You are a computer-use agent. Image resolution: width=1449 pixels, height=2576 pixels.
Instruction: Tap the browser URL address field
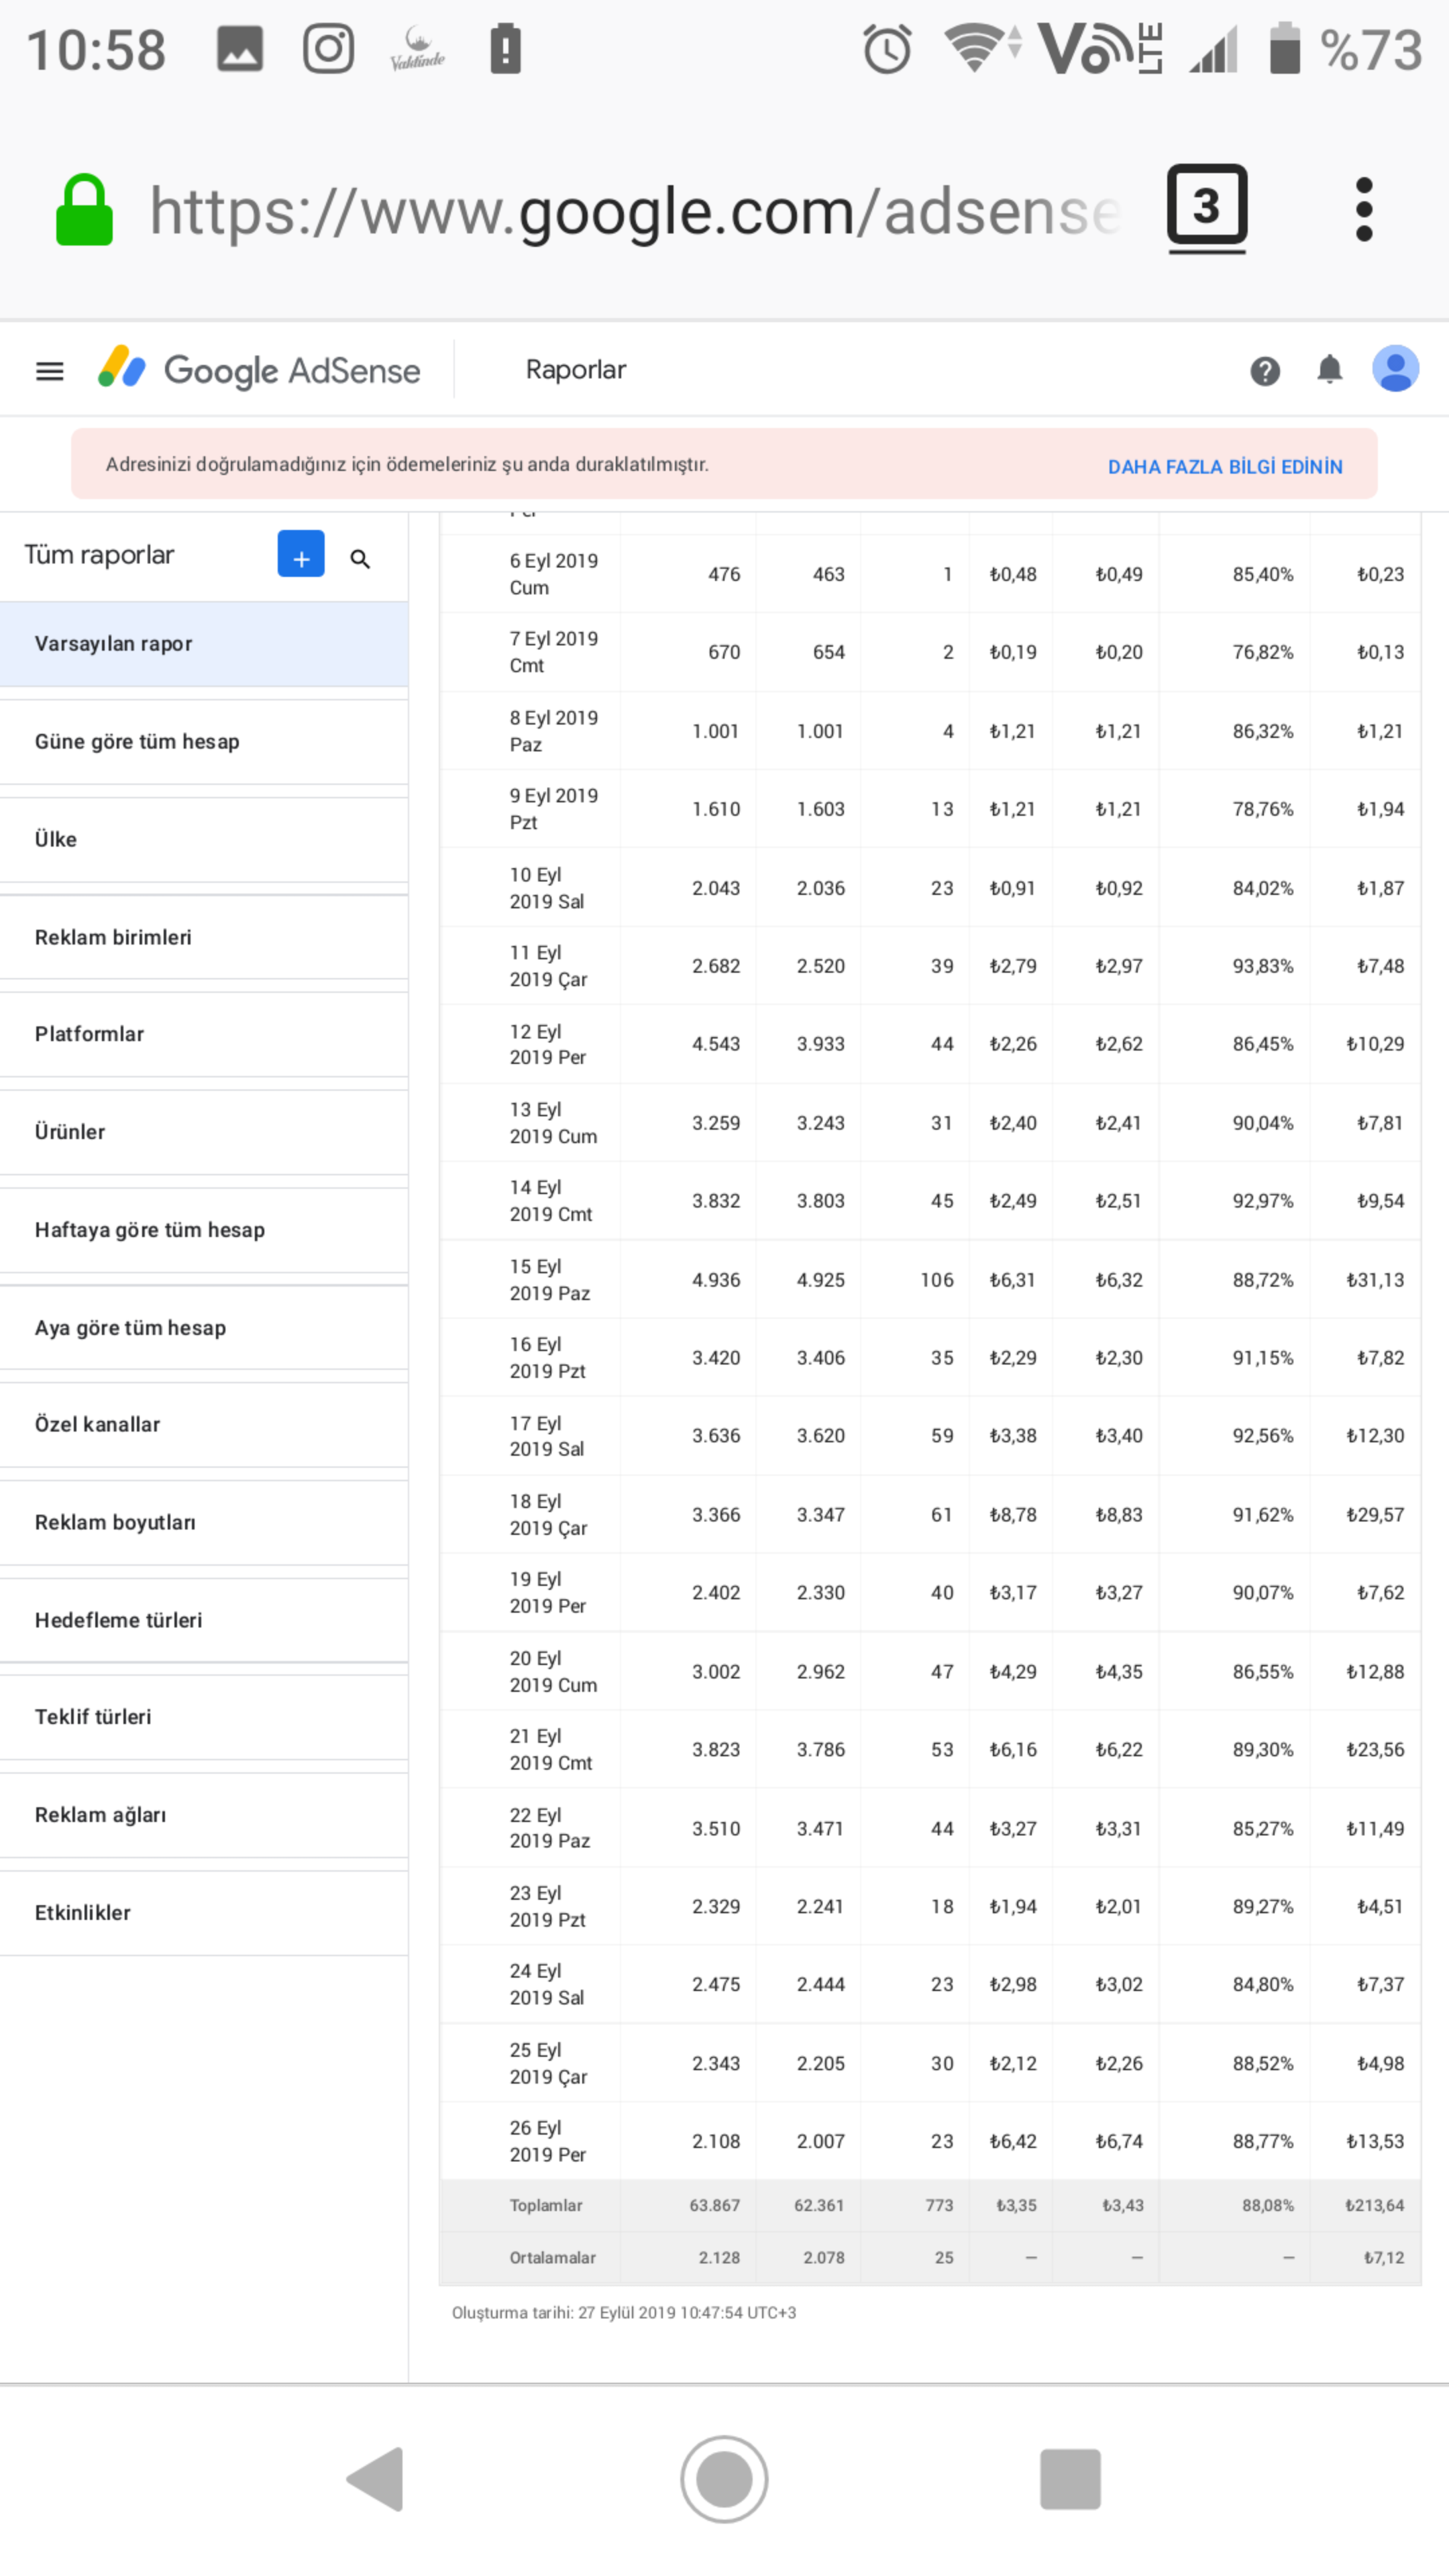tap(635, 211)
